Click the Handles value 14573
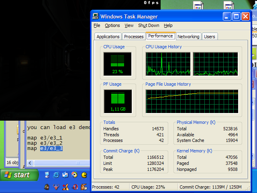Viewport: 257px width, 193px height. click(x=158, y=129)
